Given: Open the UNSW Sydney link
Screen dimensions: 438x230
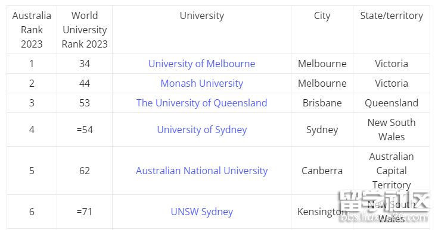Looking at the screenshot, I should [201, 212].
